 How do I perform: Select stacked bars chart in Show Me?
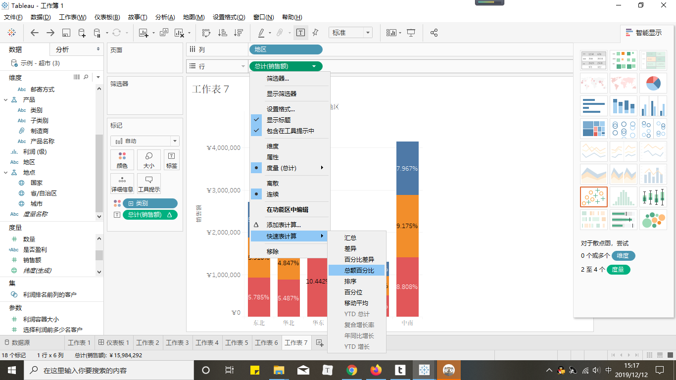tap(624, 106)
